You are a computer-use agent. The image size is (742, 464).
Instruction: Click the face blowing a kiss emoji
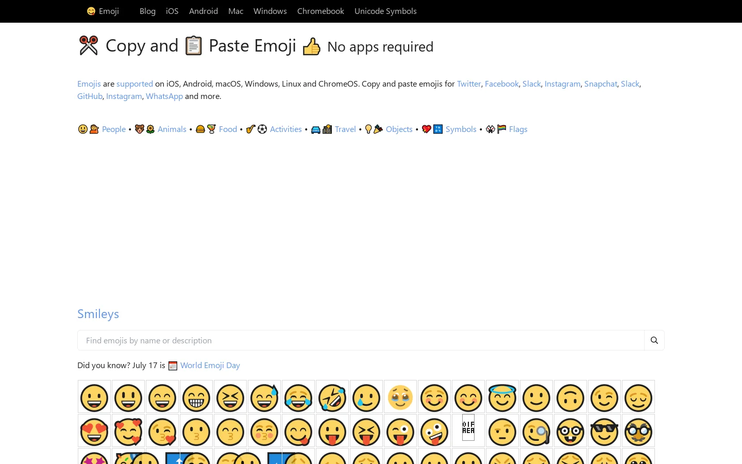tap(162, 431)
